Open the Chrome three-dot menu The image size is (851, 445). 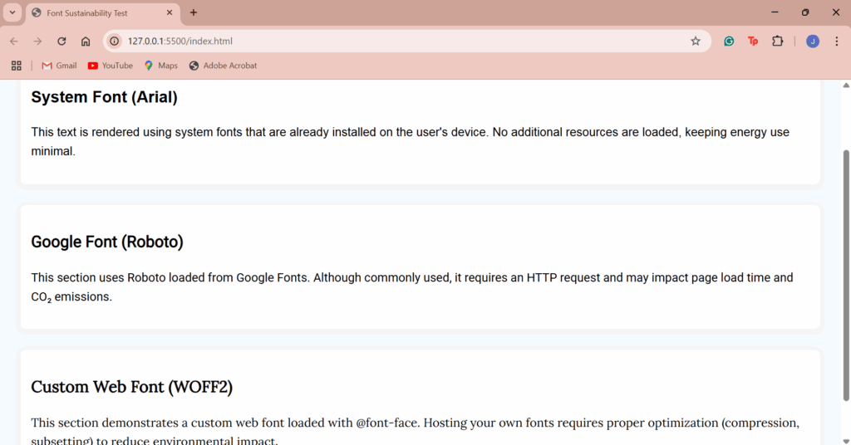point(837,42)
